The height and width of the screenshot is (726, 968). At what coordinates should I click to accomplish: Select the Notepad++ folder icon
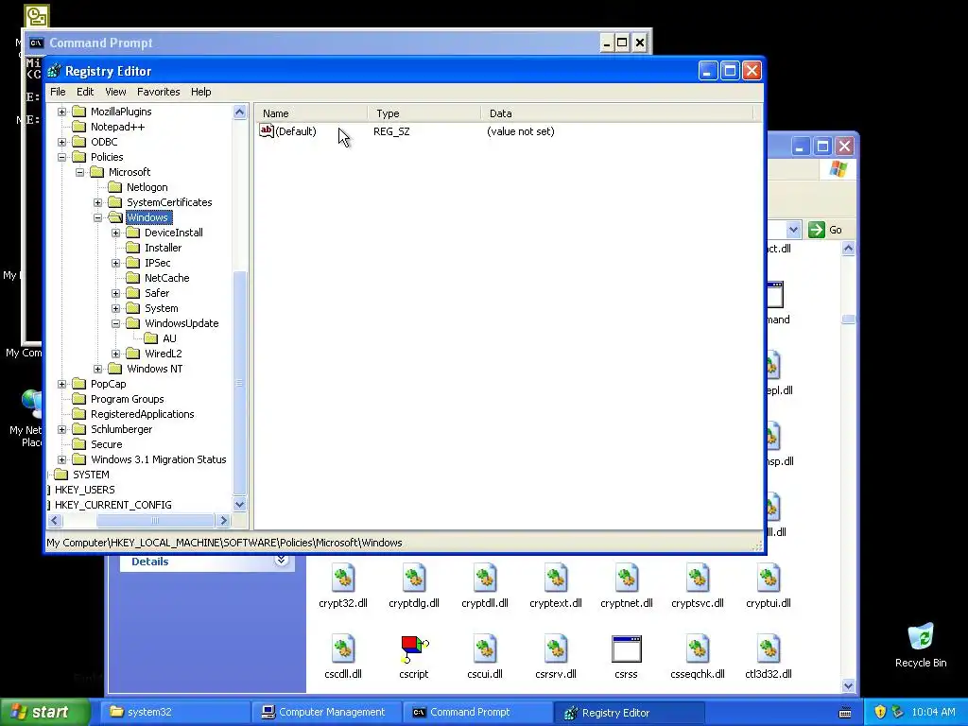tap(79, 127)
